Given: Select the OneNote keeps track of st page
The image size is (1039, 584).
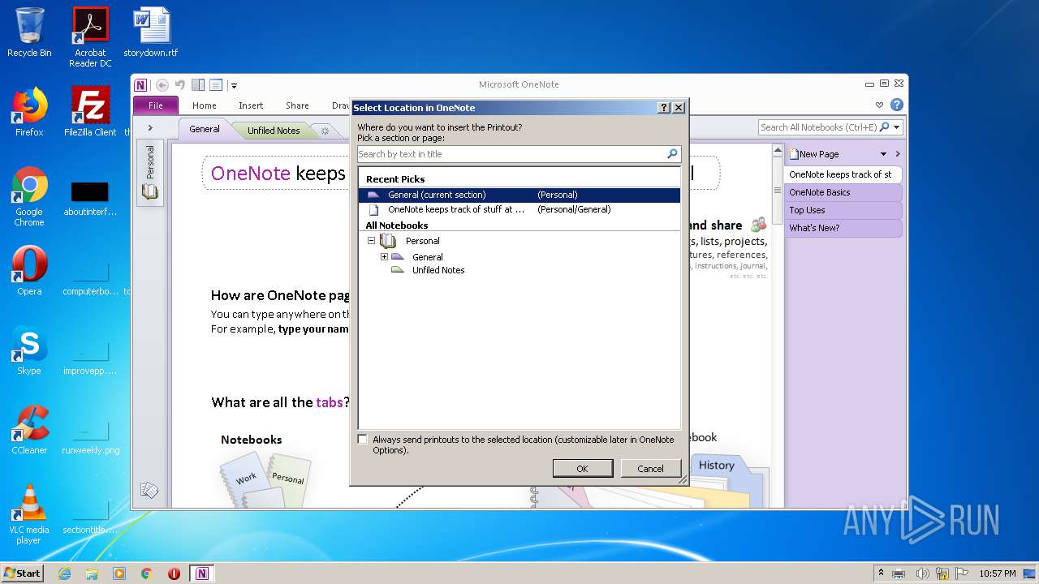Looking at the screenshot, I should (x=843, y=174).
